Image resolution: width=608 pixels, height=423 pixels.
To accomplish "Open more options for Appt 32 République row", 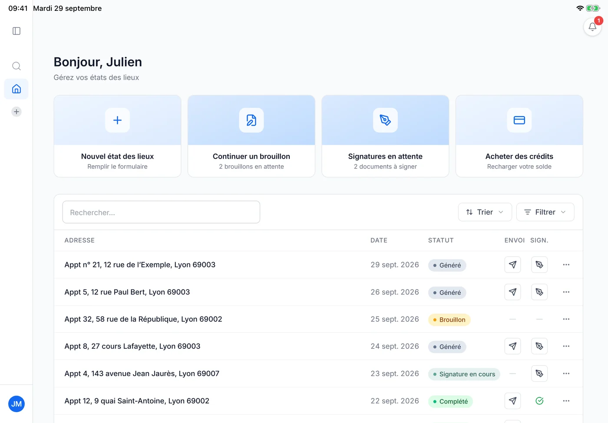I will tap(566, 319).
